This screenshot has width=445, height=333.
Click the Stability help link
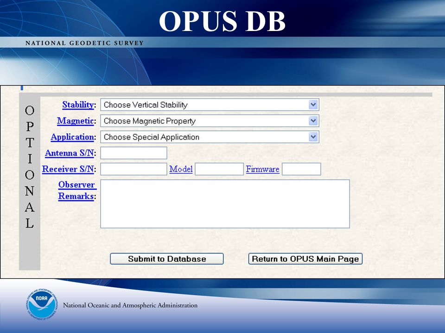(78, 105)
